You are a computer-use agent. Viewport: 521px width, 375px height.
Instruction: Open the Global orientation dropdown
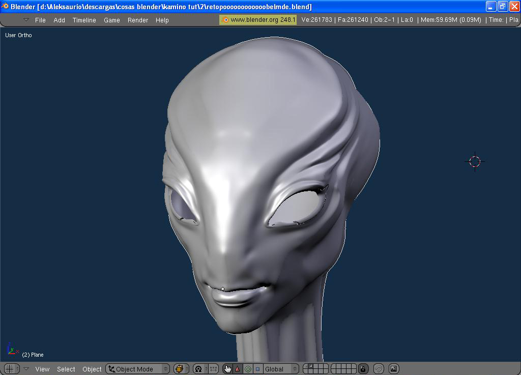click(x=280, y=369)
